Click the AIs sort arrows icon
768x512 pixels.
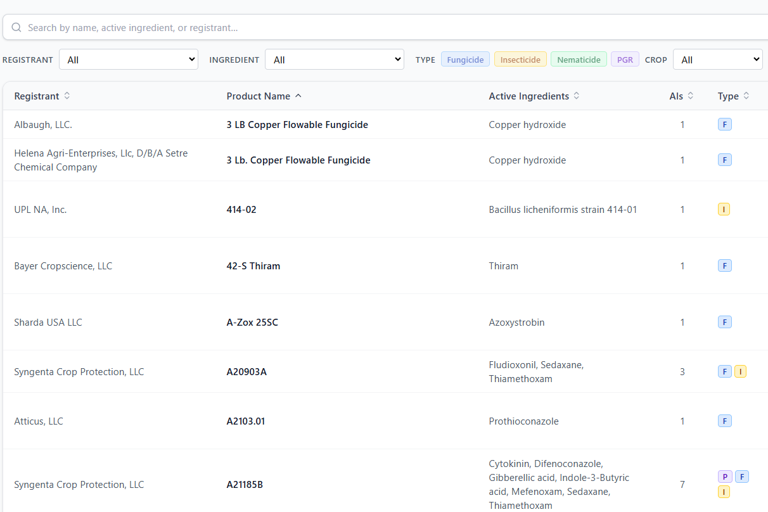(691, 96)
